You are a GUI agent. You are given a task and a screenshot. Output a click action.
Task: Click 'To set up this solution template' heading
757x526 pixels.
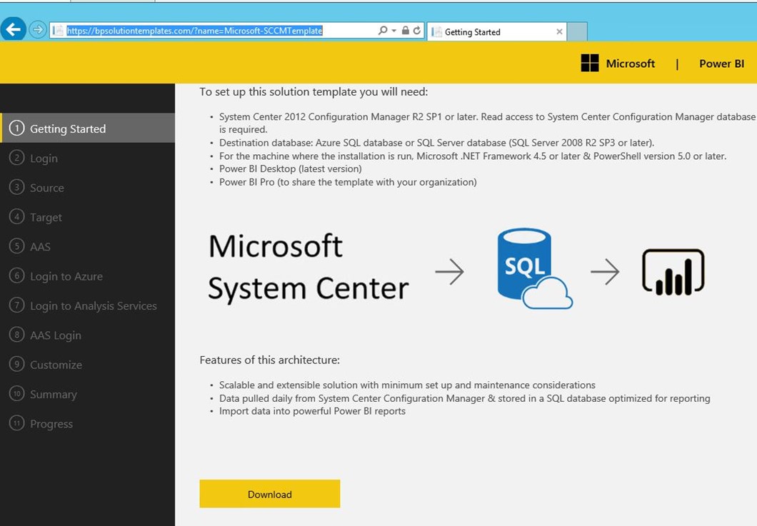(x=314, y=91)
